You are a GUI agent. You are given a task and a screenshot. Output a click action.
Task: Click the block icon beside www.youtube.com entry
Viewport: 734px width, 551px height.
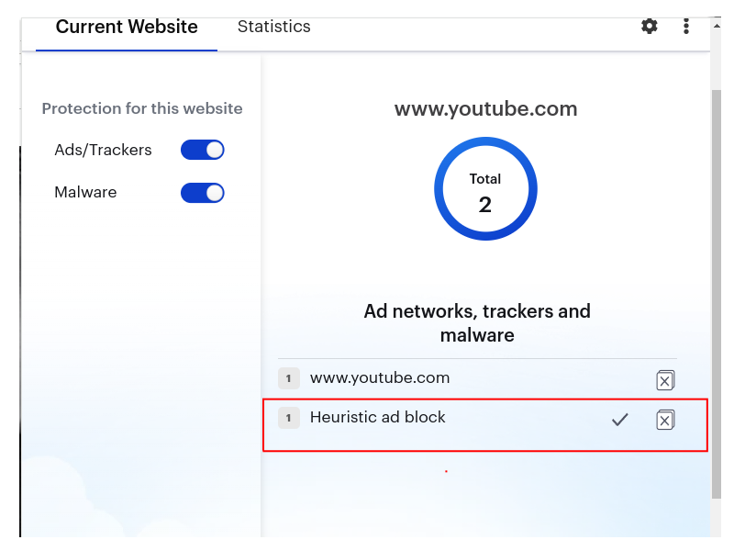tap(665, 380)
